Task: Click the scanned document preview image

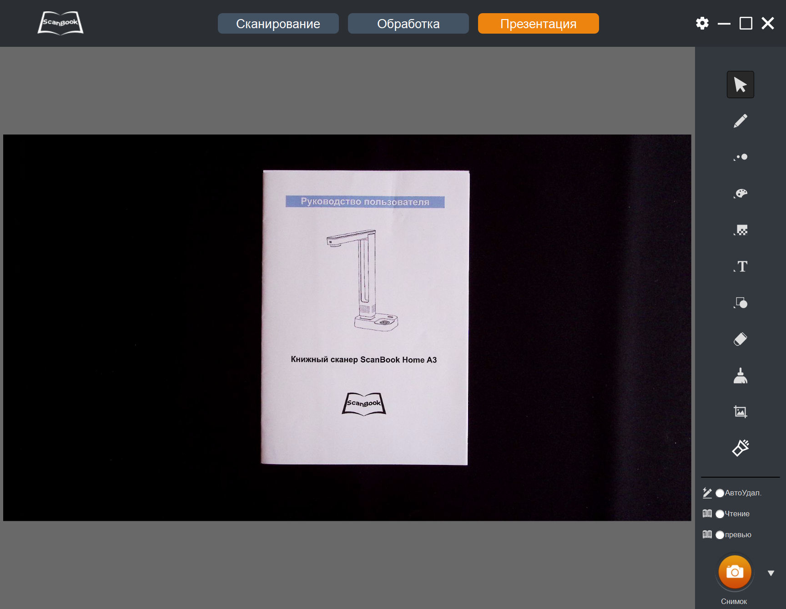Action: click(347, 328)
